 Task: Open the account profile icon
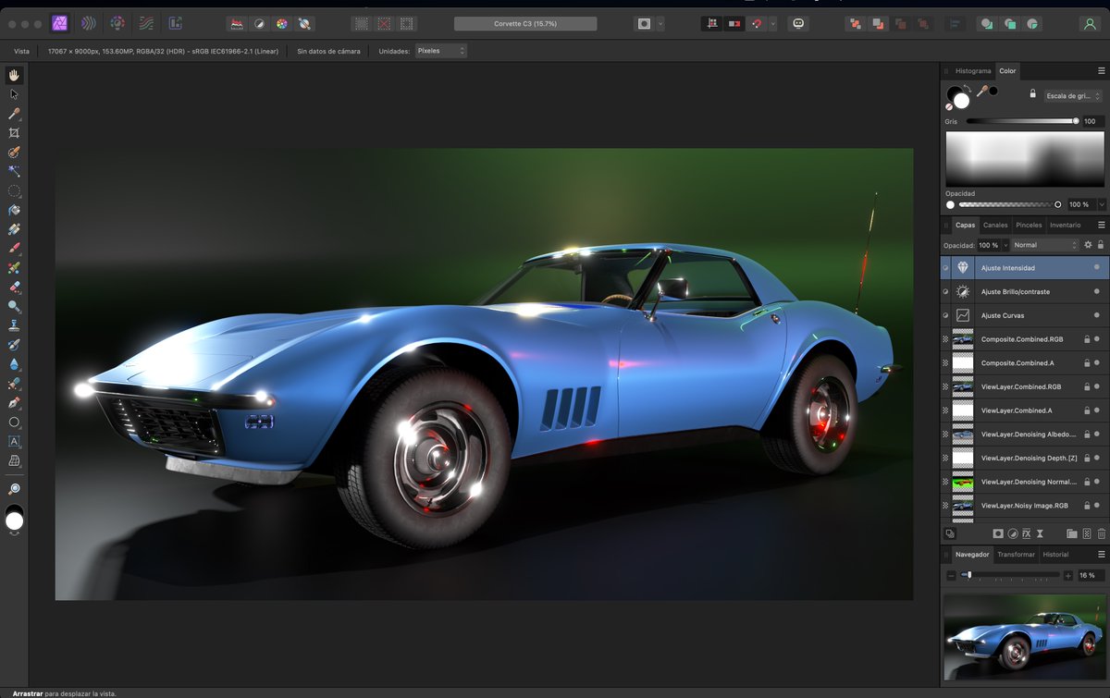(1091, 23)
